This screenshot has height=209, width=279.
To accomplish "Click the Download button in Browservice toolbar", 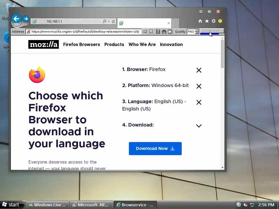I will [x=212, y=31].
